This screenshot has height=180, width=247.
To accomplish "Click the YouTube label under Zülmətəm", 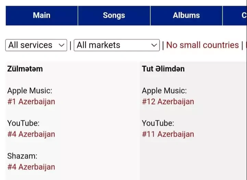I will click(23, 123).
